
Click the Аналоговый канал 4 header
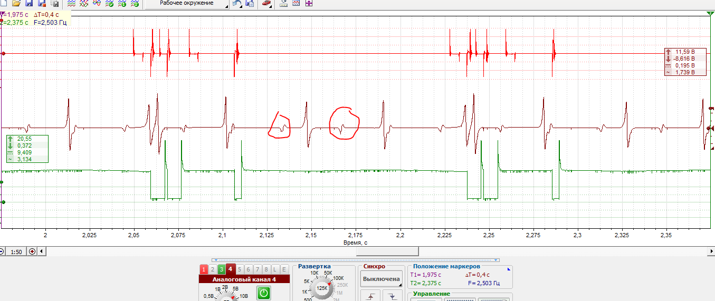(244, 279)
